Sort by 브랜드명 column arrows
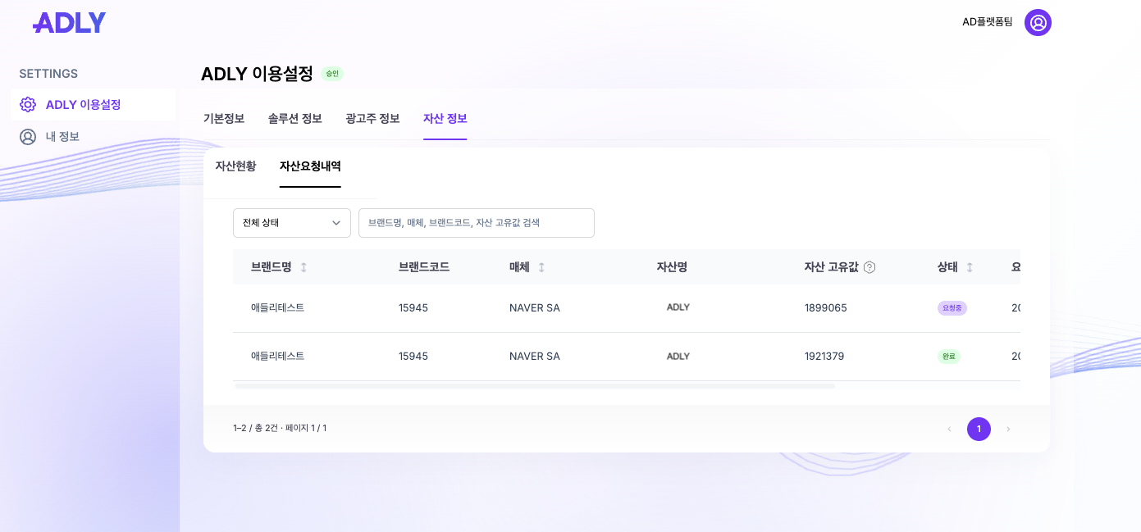This screenshot has width=1141, height=532. click(304, 267)
